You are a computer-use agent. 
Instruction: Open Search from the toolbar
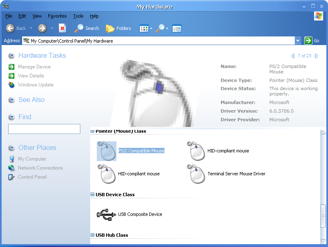(87, 28)
